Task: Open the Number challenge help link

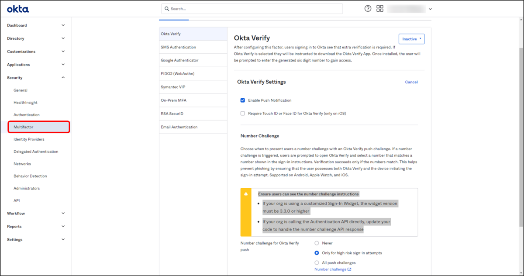Action: click(x=331, y=269)
